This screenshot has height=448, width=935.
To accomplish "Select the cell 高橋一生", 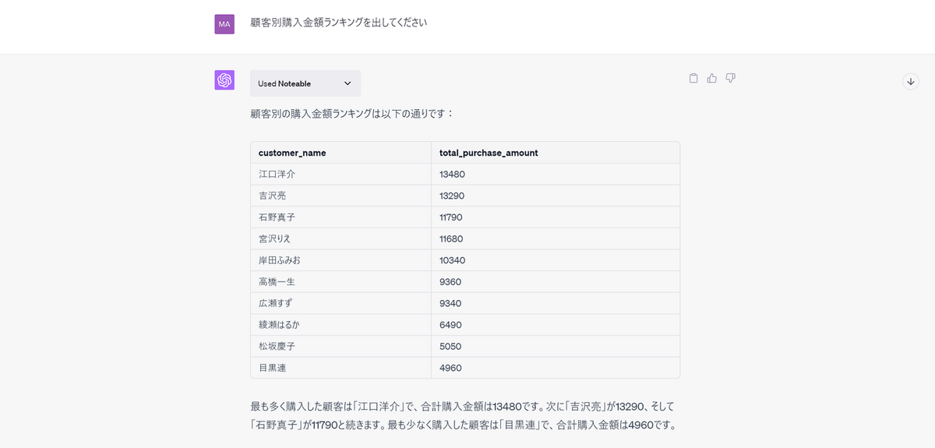I will coord(340,282).
